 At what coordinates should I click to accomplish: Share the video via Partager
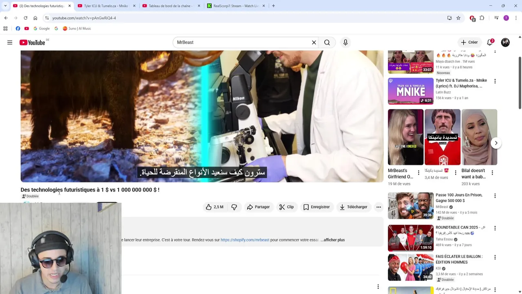tap(258, 207)
